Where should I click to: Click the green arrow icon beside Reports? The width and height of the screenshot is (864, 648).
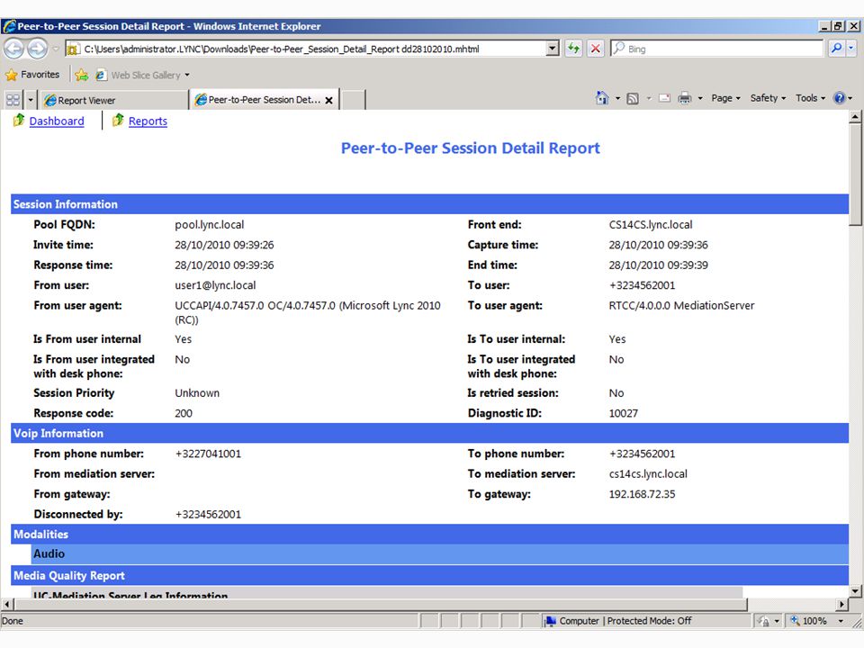[x=118, y=120]
